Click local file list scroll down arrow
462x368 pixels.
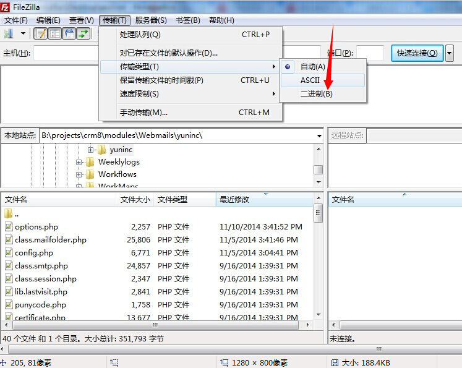pyautogui.click(x=319, y=315)
